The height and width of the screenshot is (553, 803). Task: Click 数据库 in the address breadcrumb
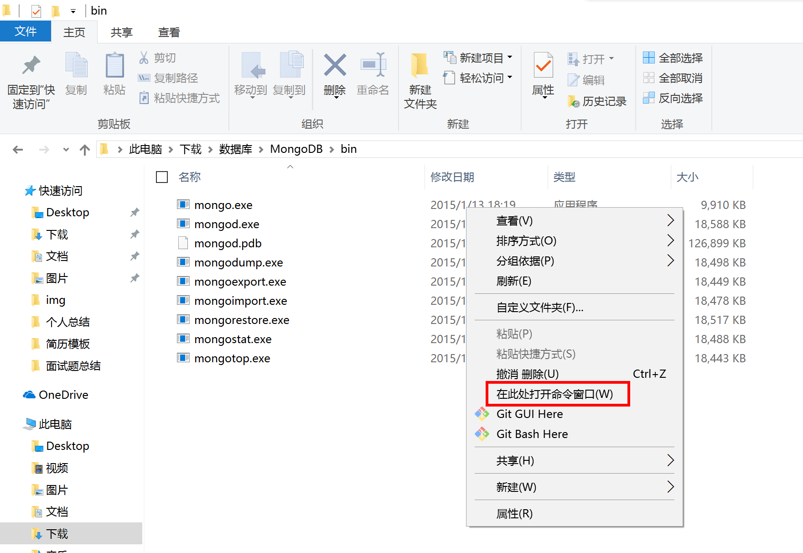[x=236, y=149]
